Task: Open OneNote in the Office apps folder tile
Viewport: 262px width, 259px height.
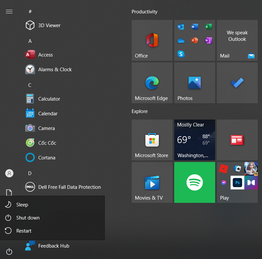Action: pos(208,40)
